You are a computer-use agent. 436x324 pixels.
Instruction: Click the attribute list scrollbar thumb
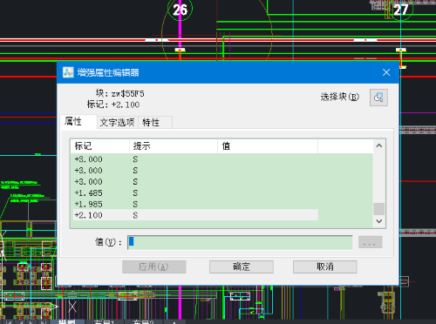coord(379,209)
